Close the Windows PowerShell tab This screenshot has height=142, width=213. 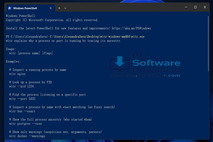pos(51,8)
